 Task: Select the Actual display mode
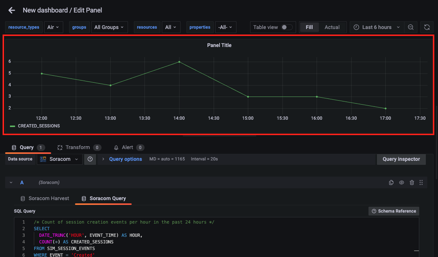coord(332,27)
